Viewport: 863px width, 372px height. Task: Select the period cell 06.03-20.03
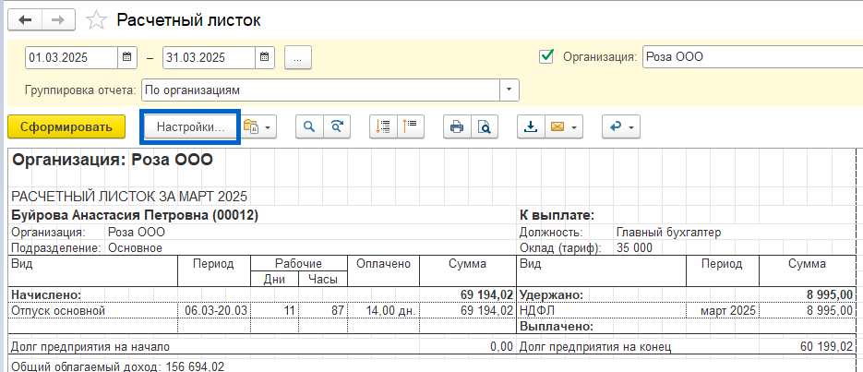(214, 311)
